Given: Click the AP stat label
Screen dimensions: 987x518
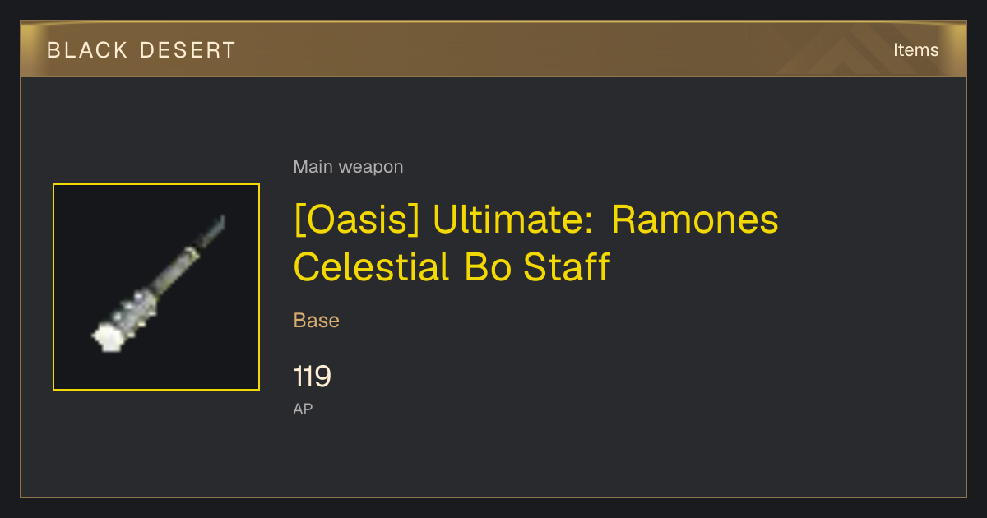Looking at the screenshot, I should 303,409.
